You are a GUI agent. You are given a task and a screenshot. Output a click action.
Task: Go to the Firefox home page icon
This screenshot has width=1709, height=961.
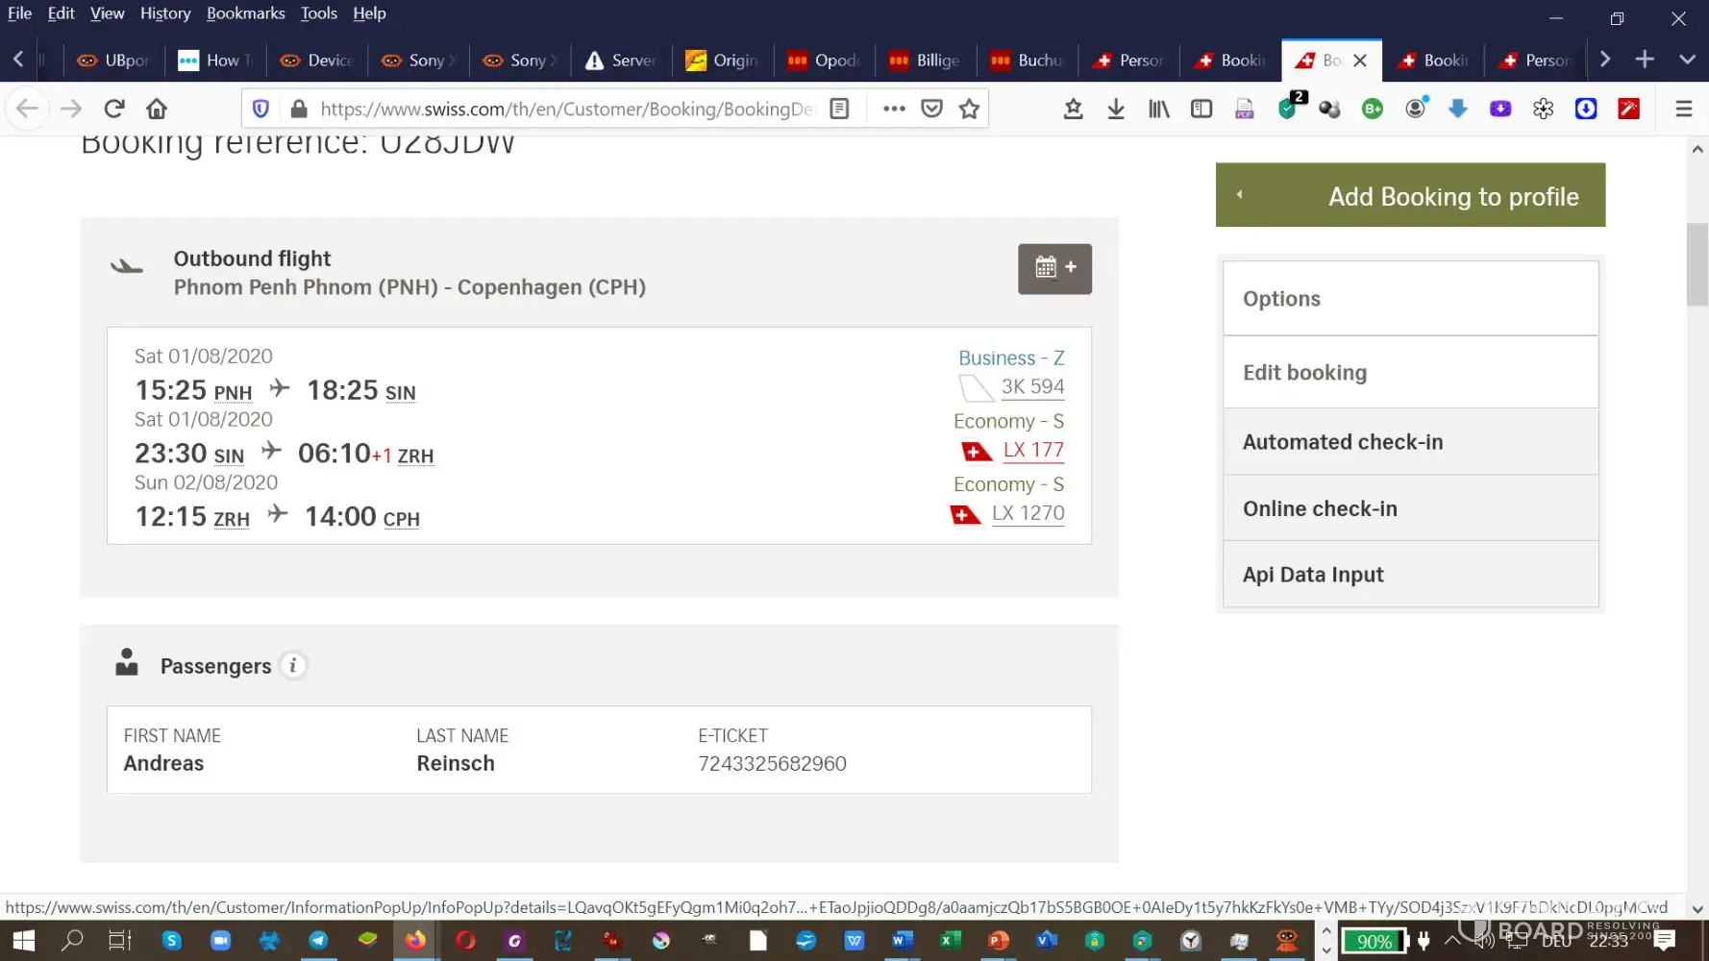click(157, 109)
